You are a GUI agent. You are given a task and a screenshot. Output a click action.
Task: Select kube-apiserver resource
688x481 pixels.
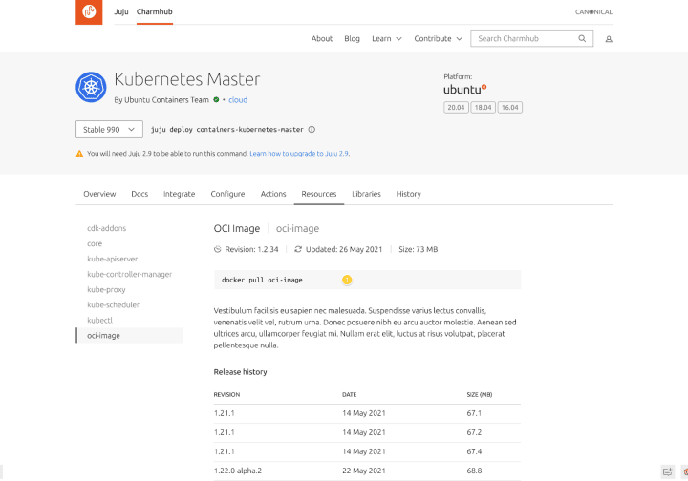[113, 259]
